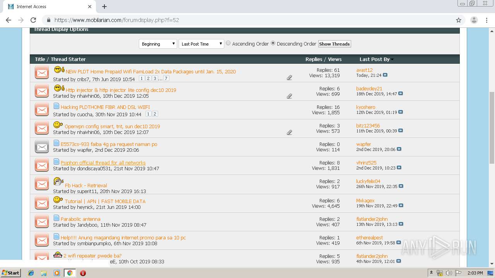Open a new browser tab
Screen dimensions: 495x278
click(104, 7)
